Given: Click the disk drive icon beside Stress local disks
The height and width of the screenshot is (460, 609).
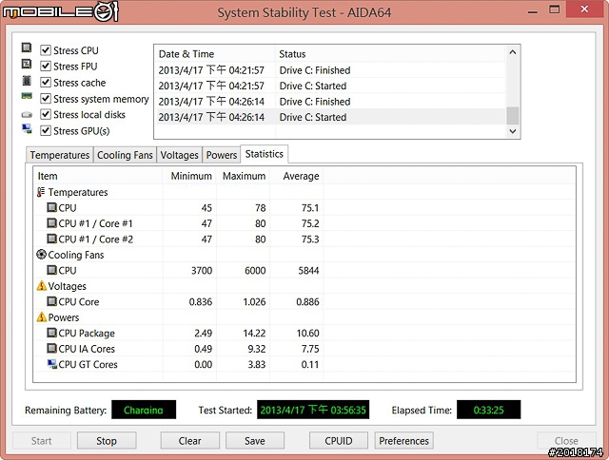Looking at the screenshot, I should click(x=27, y=114).
